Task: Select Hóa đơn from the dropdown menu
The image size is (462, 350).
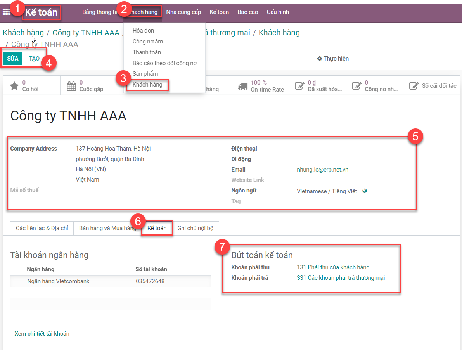Action: 143,31
